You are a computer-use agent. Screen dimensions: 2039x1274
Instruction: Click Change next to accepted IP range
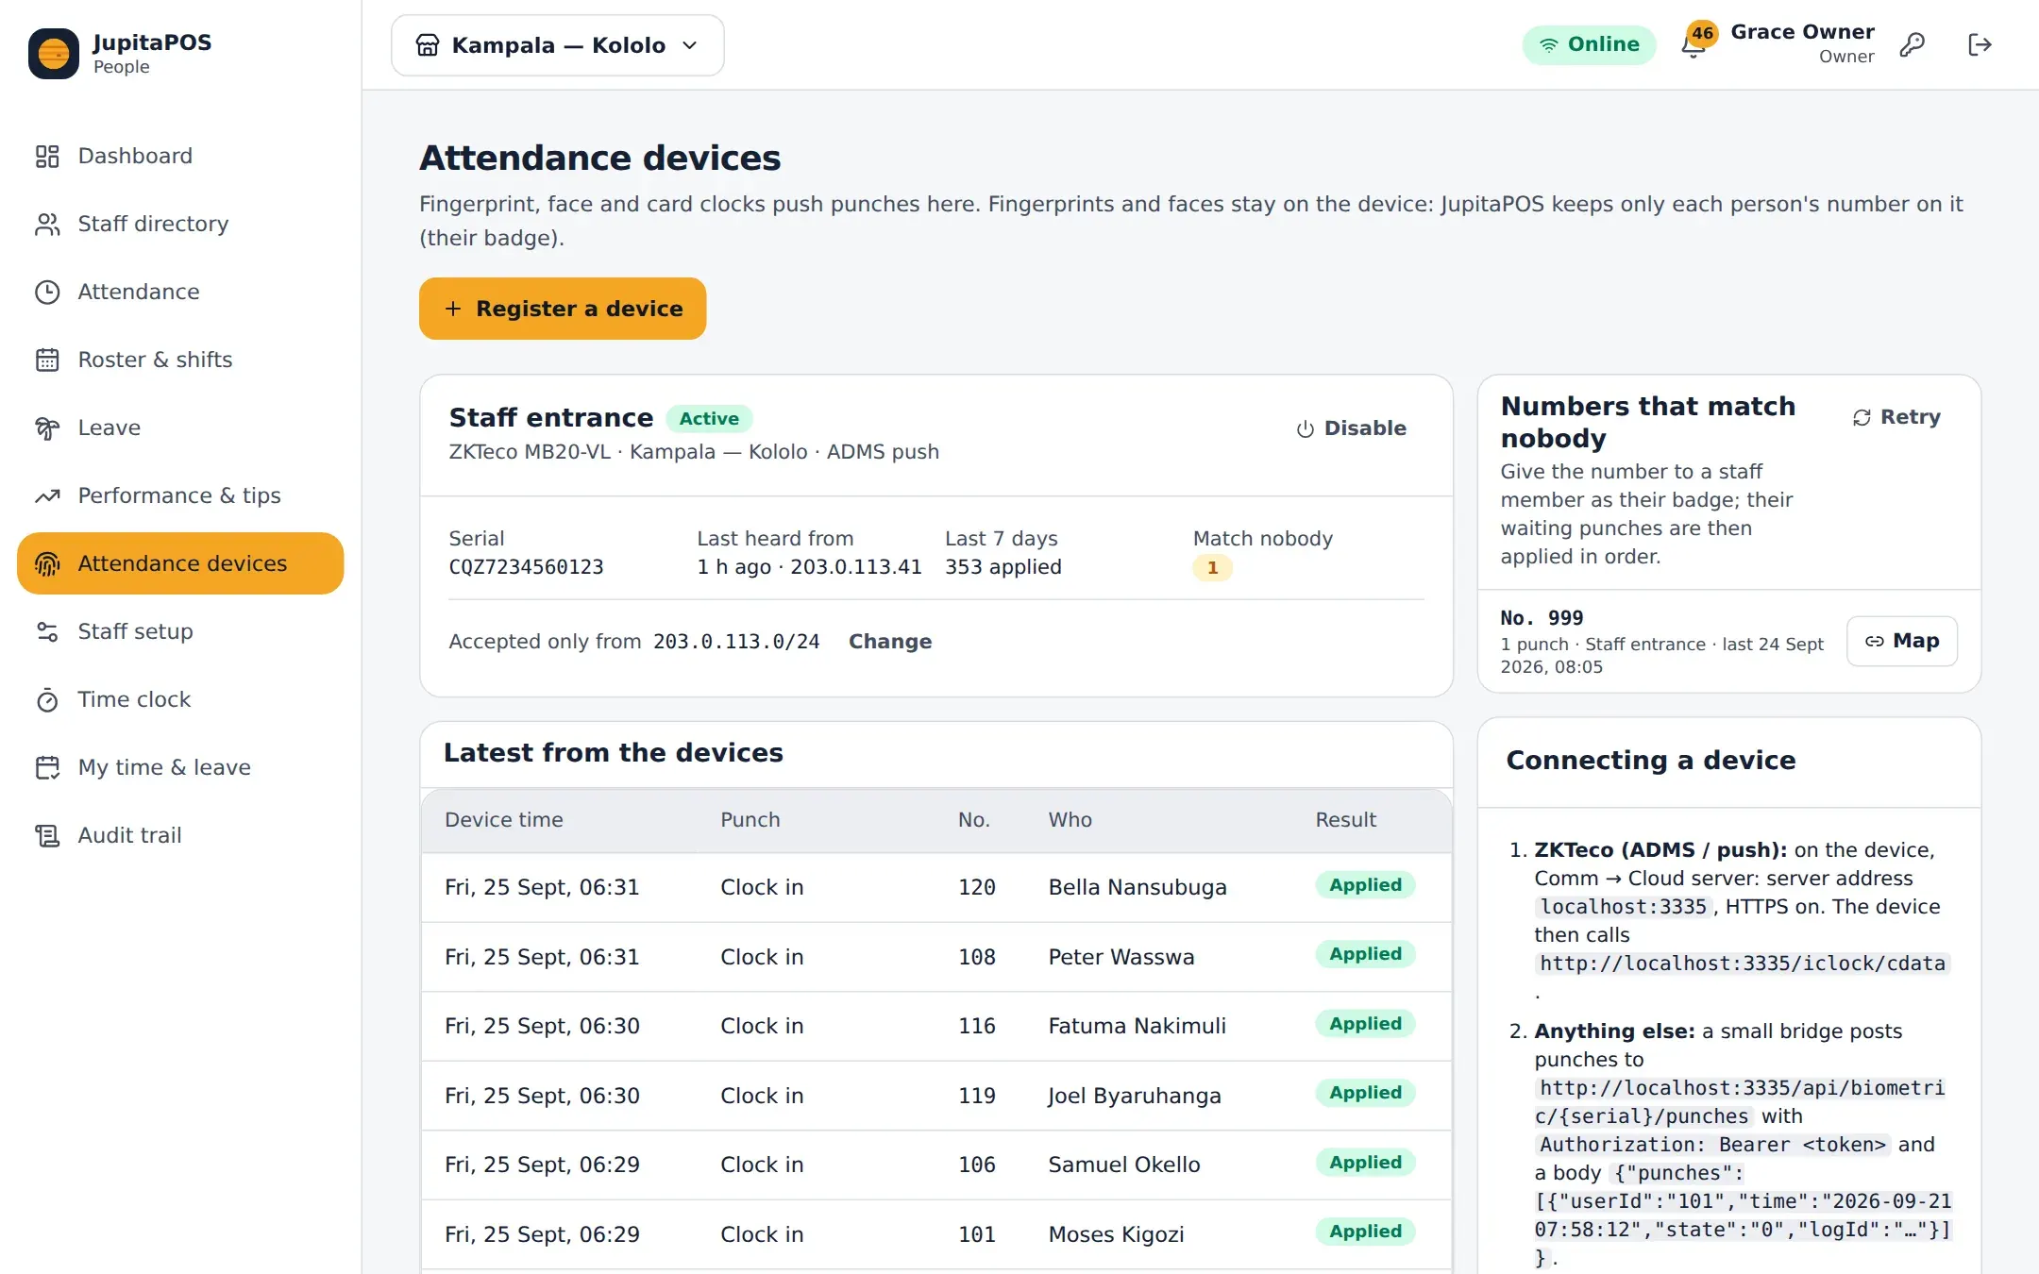(x=890, y=642)
